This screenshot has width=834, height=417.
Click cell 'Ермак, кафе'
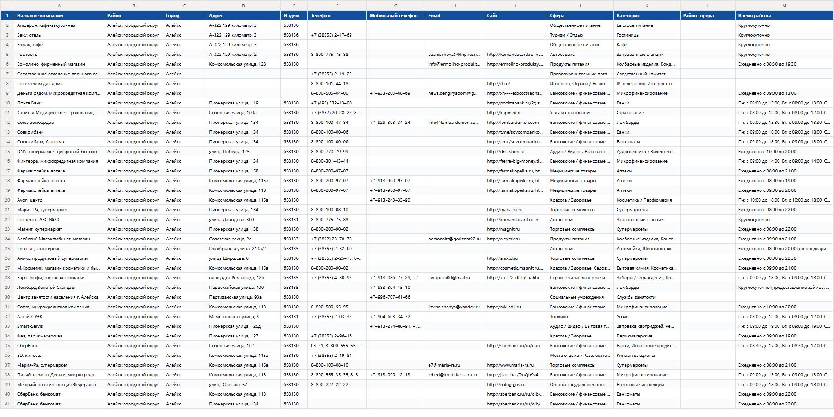tap(59, 45)
